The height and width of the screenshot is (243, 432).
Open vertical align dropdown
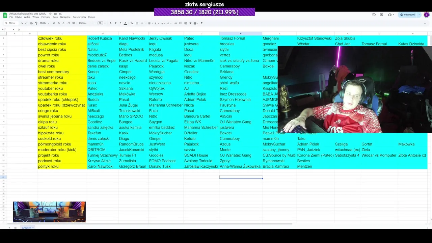pos(156,23)
